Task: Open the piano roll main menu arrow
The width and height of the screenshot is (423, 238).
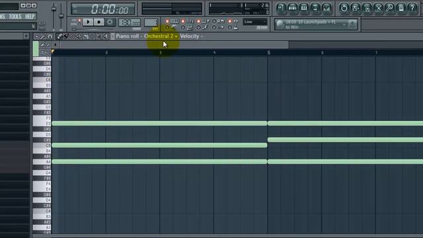Action: click(x=36, y=36)
